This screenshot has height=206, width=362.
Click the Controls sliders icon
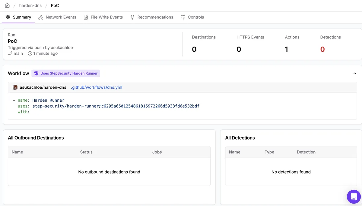pyautogui.click(x=183, y=17)
